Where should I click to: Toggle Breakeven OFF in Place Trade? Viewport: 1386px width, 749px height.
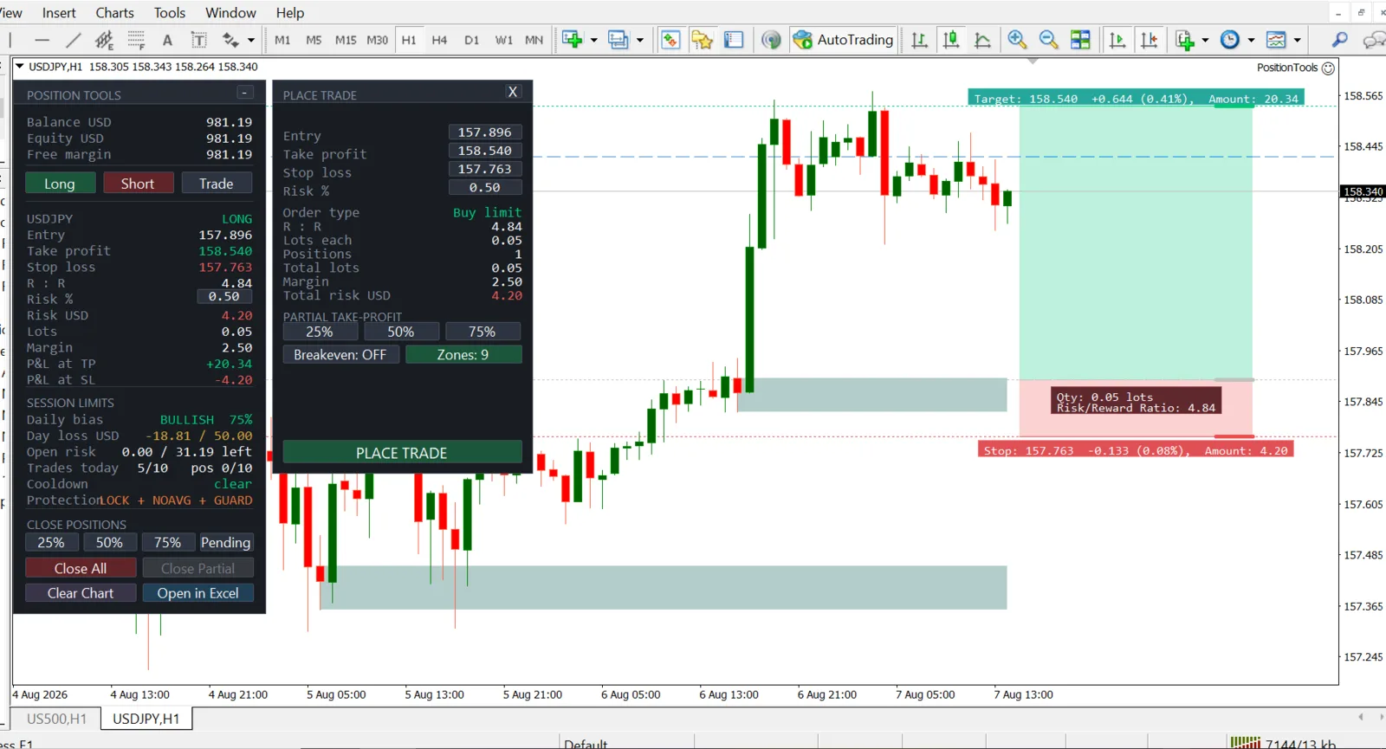click(x=340, y=355)
